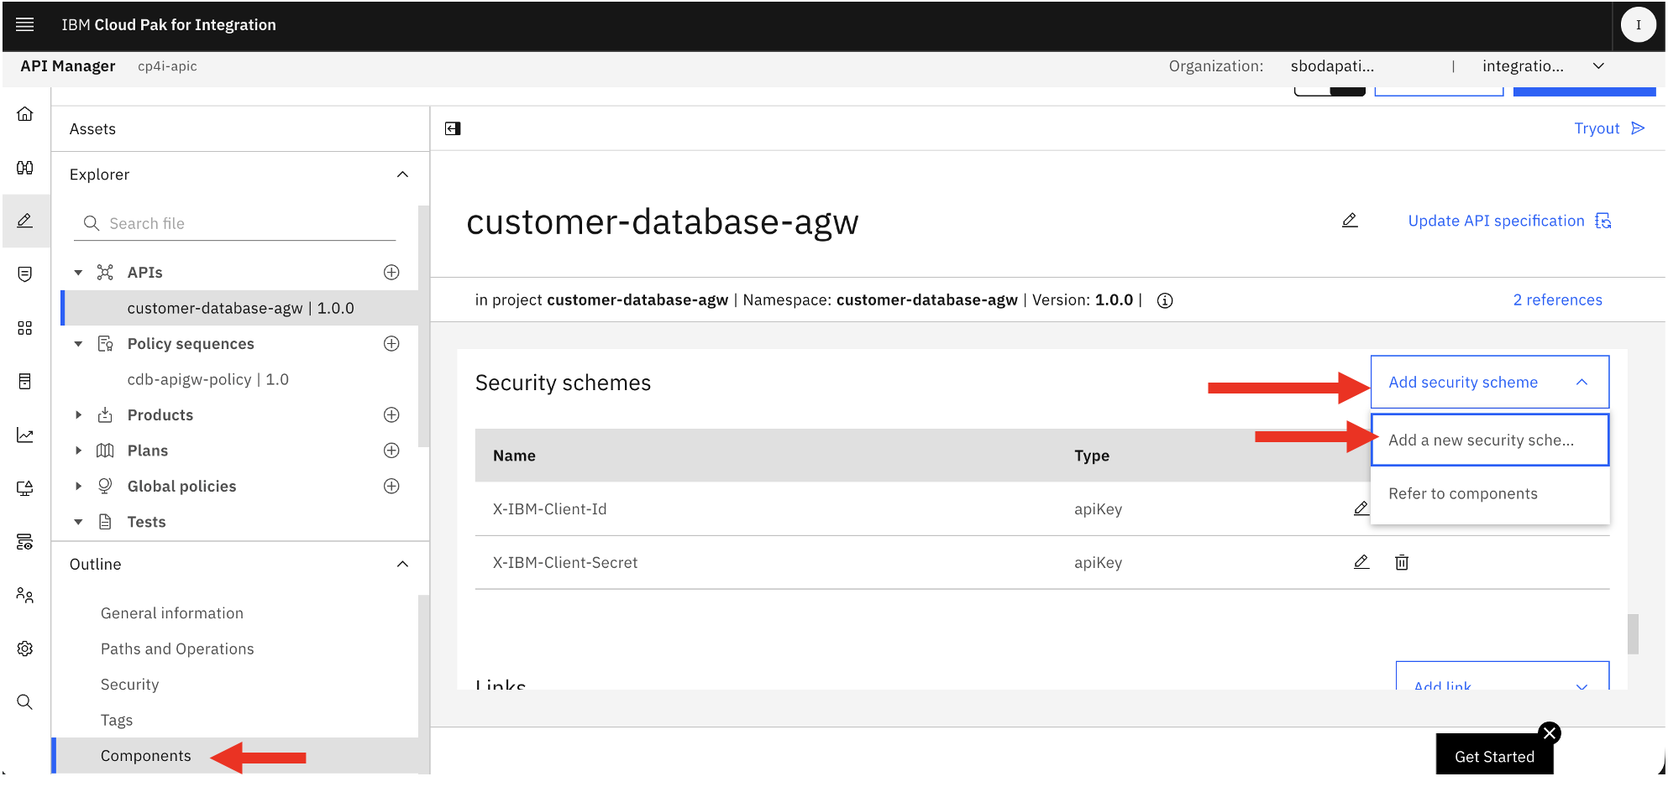Open Security in Outline
This screenshot has width=1668, height=792.
pos(129,685)
